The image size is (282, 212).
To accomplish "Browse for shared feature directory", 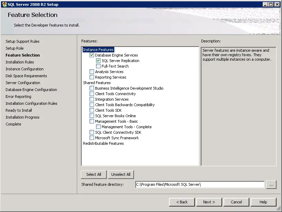I will tap(271, 185).
